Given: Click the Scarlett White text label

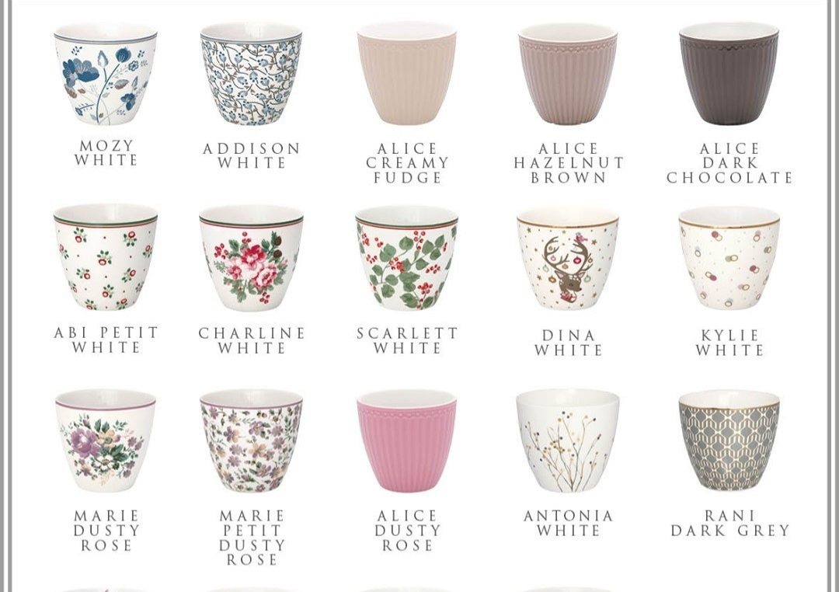Looking at the screenshot, I should pyautogui.click(x=407, y=341).
